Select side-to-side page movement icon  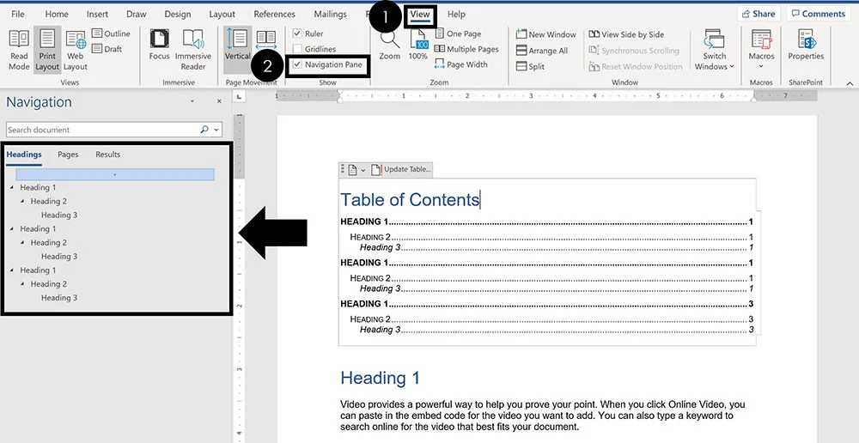pos(266,40)
